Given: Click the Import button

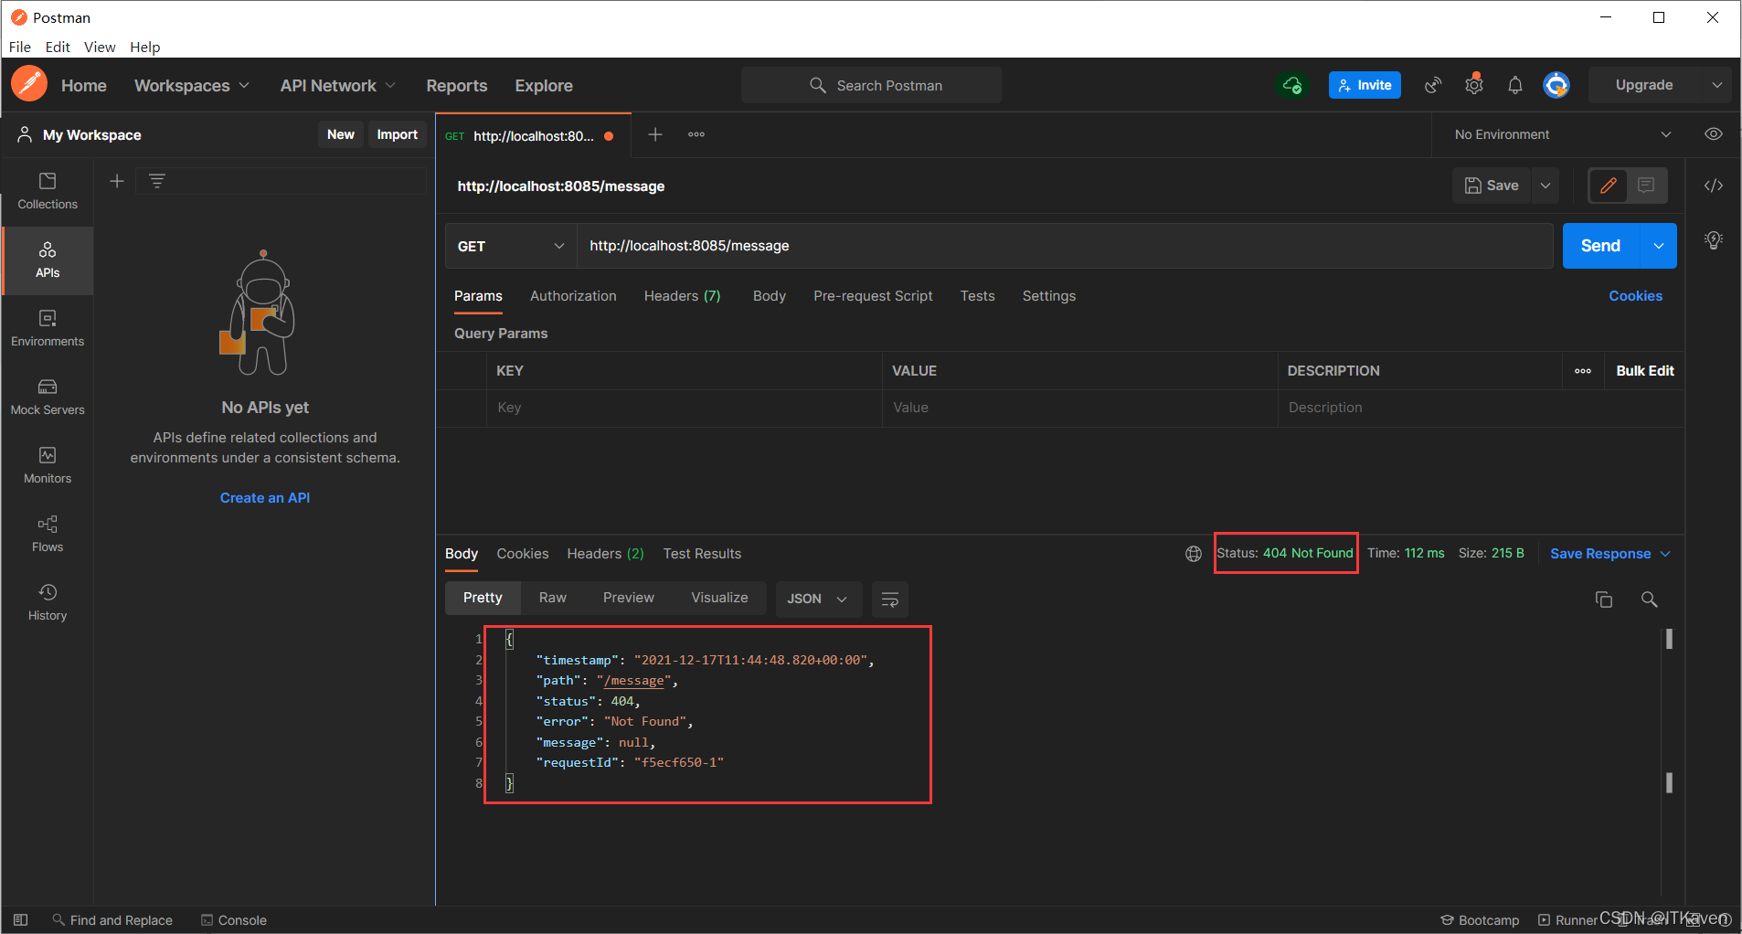Looking at the screenshot, I should click(398, 134).
